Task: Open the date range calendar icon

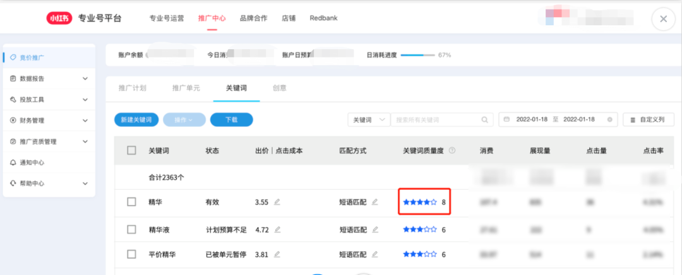Action: point(507,120)
